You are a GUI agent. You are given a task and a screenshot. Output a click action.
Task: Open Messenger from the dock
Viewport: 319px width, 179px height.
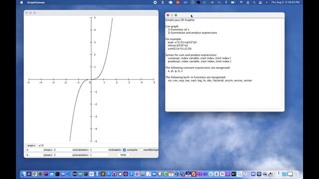137,174
